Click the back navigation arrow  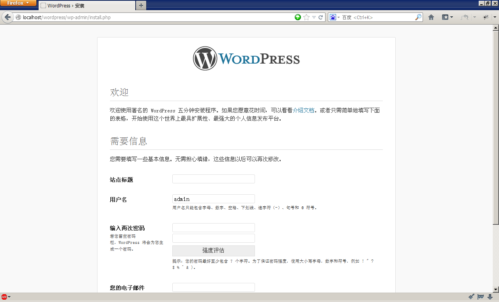pos(7,17)
